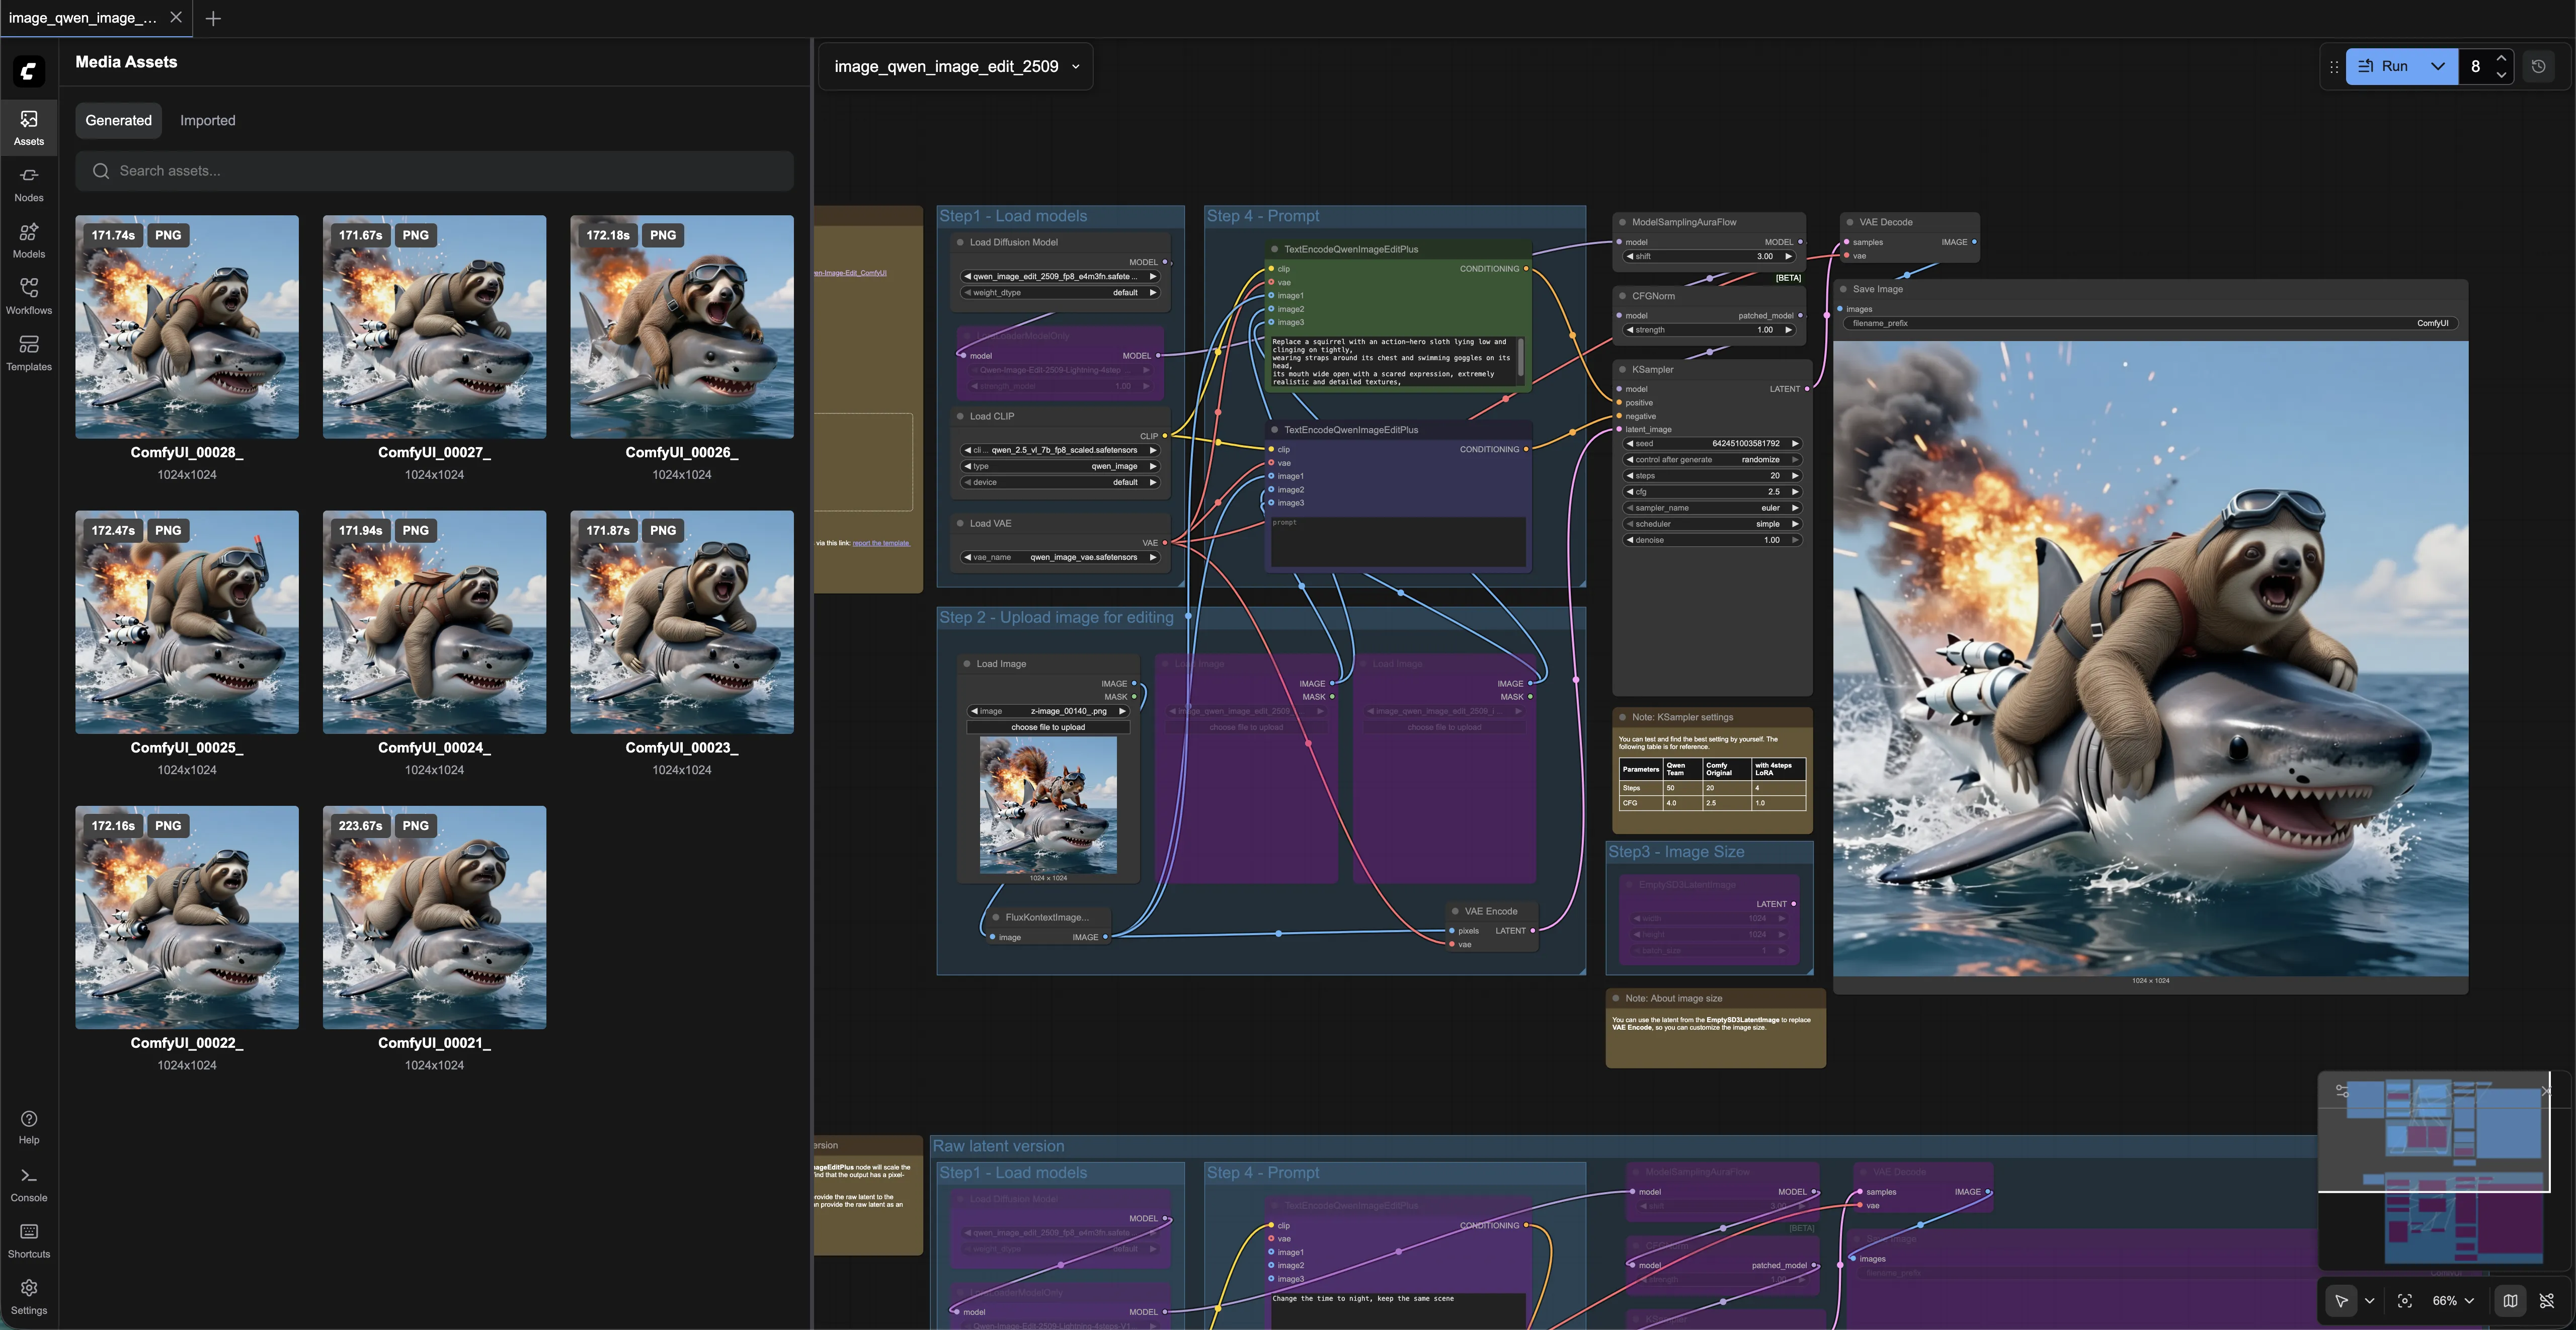Toggle the select mode arrow tool
Screen dimensions: 2576x1330
click(2341, 1300)
